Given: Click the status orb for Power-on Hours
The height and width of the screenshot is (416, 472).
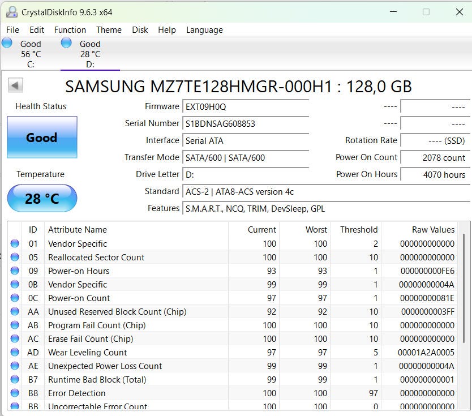Looking at the screenshot, I should point(15,271).
